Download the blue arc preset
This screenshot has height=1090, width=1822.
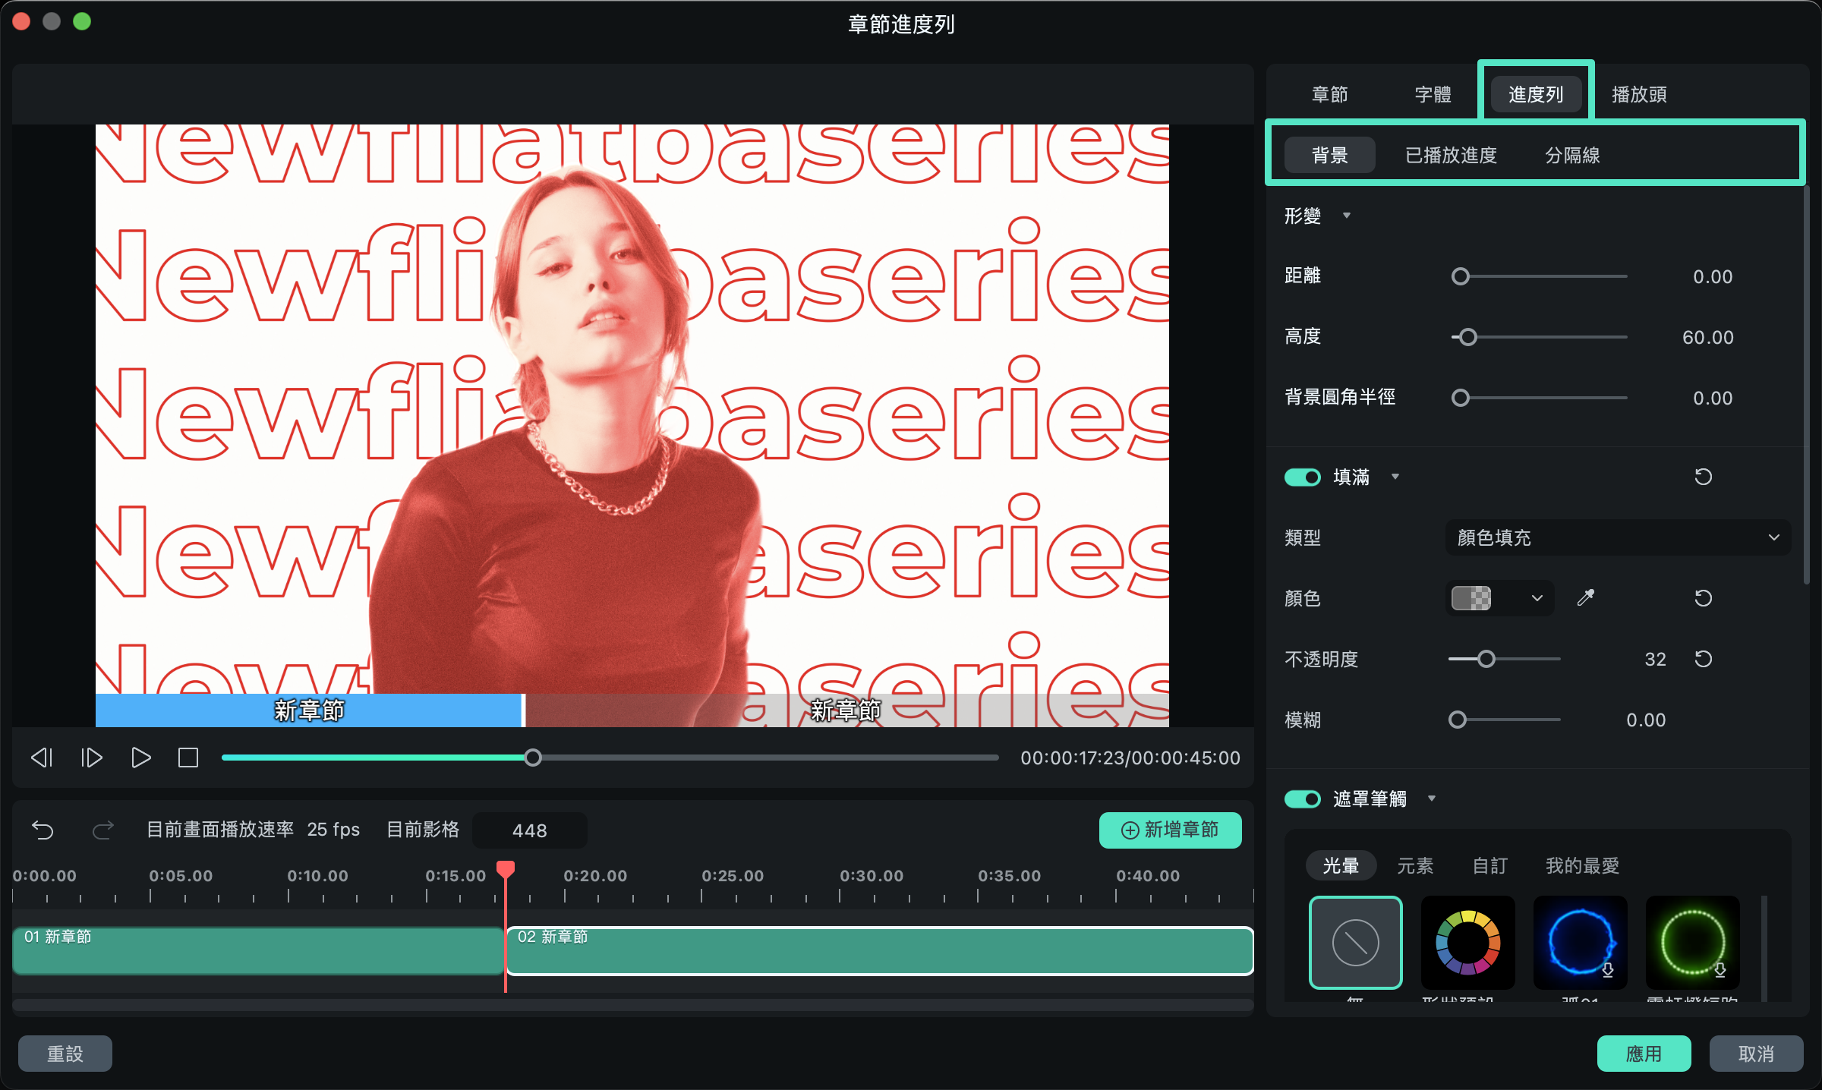tap(1608, 970)
